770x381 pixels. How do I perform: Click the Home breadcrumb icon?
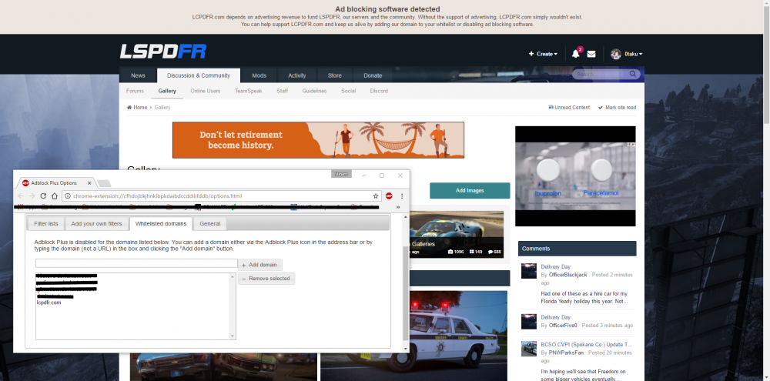click(x=129, y=108)
